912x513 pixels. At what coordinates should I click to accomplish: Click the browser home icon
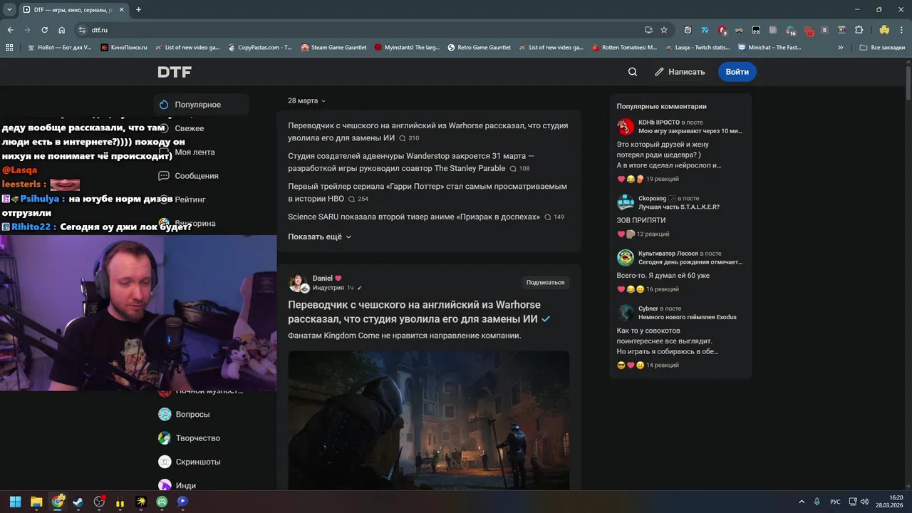pyautogui.click(x=62, y=30)
